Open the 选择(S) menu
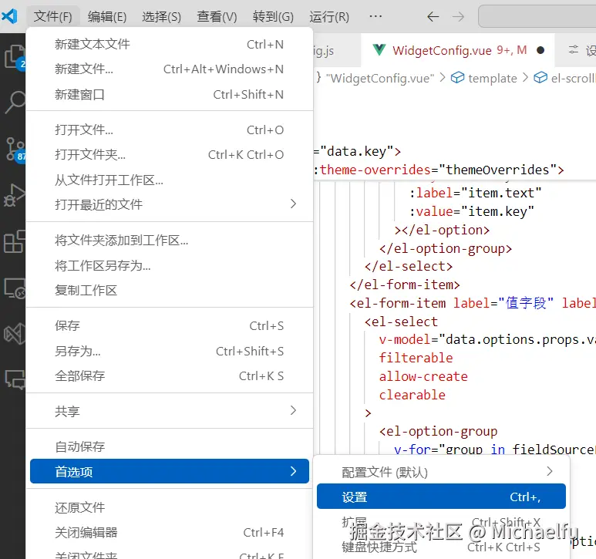 [x=162, y=17]
